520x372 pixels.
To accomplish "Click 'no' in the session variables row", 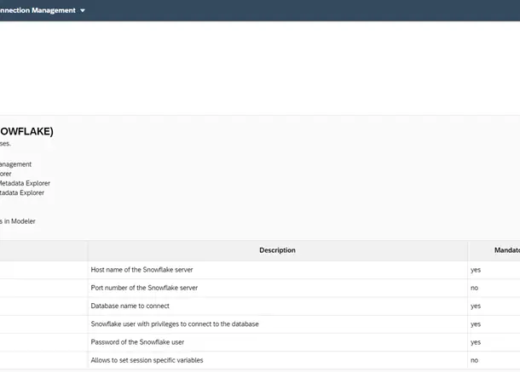I will (474, 360).
